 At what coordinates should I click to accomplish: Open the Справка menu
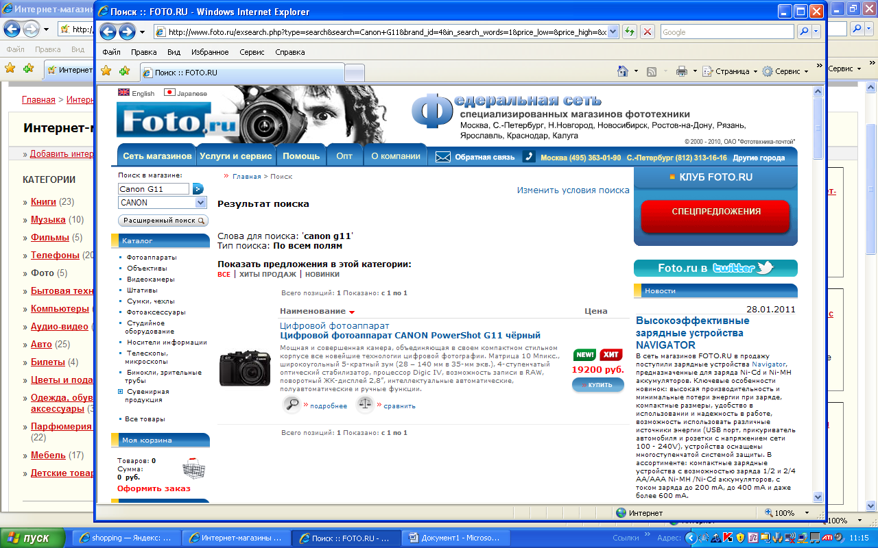pyautogui.click(x=290, y=52)
